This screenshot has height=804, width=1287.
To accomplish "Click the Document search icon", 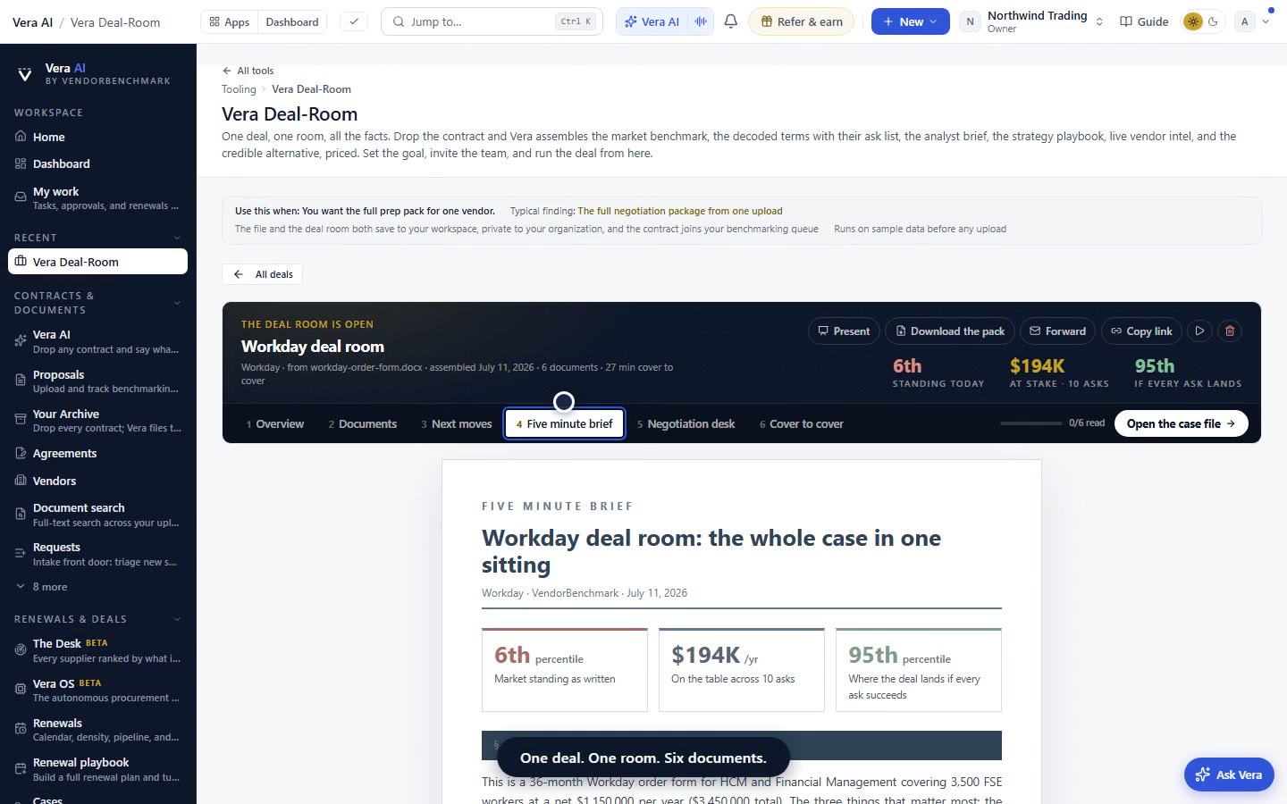I will (21, 514).
